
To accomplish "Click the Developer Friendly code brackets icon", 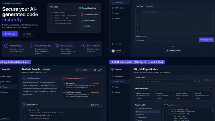I will [x=83, y=45].
